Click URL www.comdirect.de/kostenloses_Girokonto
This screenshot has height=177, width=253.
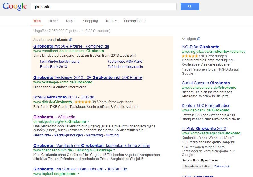pos(69,51)
